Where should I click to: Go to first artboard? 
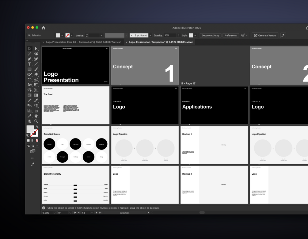point(75,213)
